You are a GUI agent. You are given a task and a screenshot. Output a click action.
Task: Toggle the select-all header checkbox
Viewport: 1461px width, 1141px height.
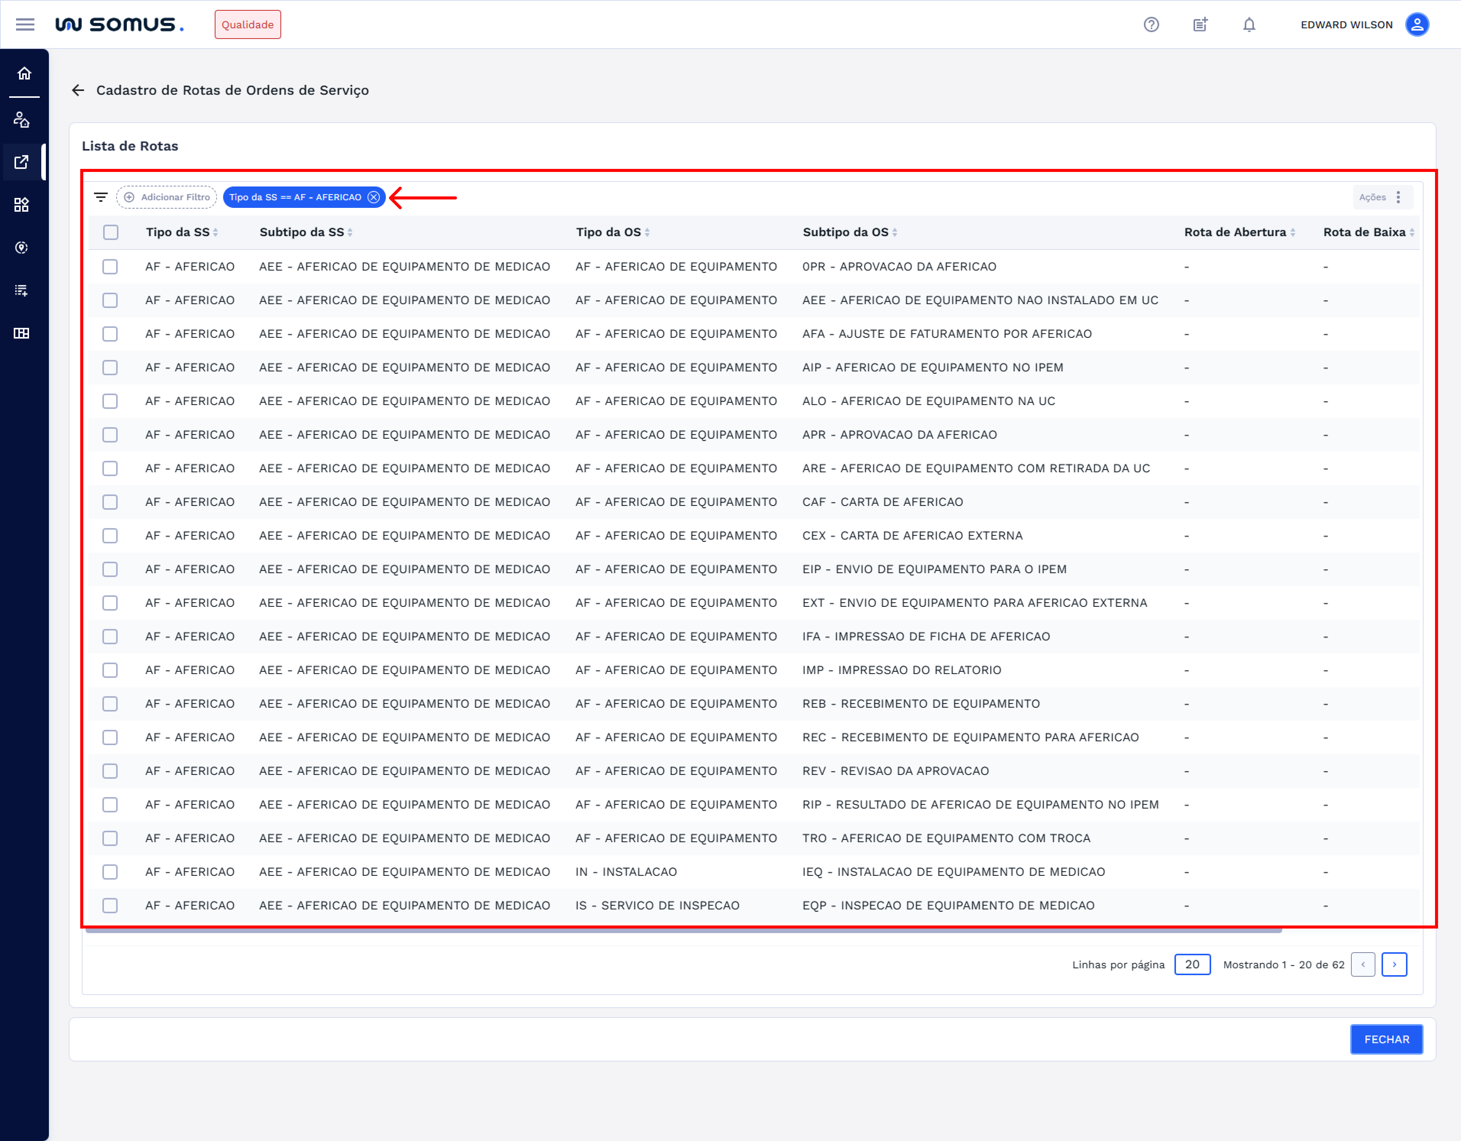(x=111, y=232)
